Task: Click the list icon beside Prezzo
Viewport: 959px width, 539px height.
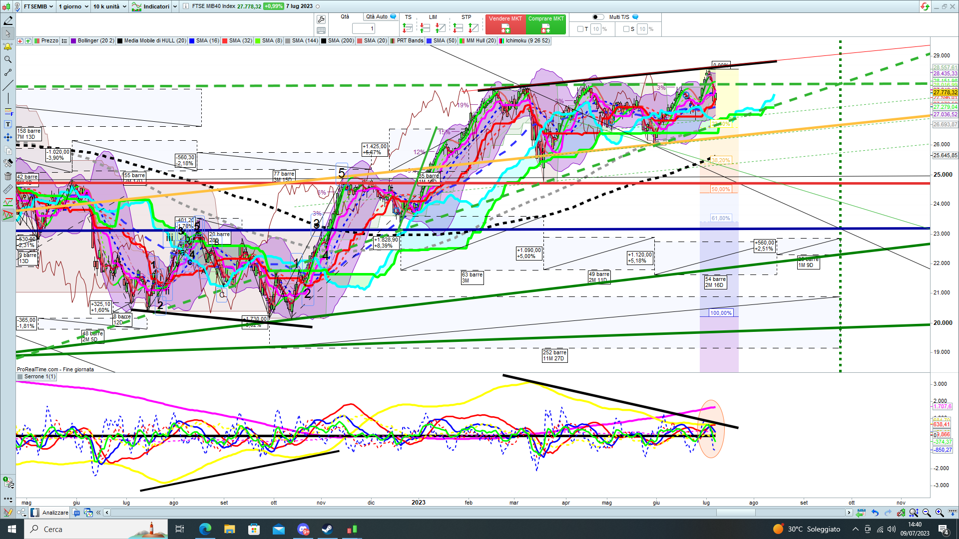Action: tap(64, 41)
